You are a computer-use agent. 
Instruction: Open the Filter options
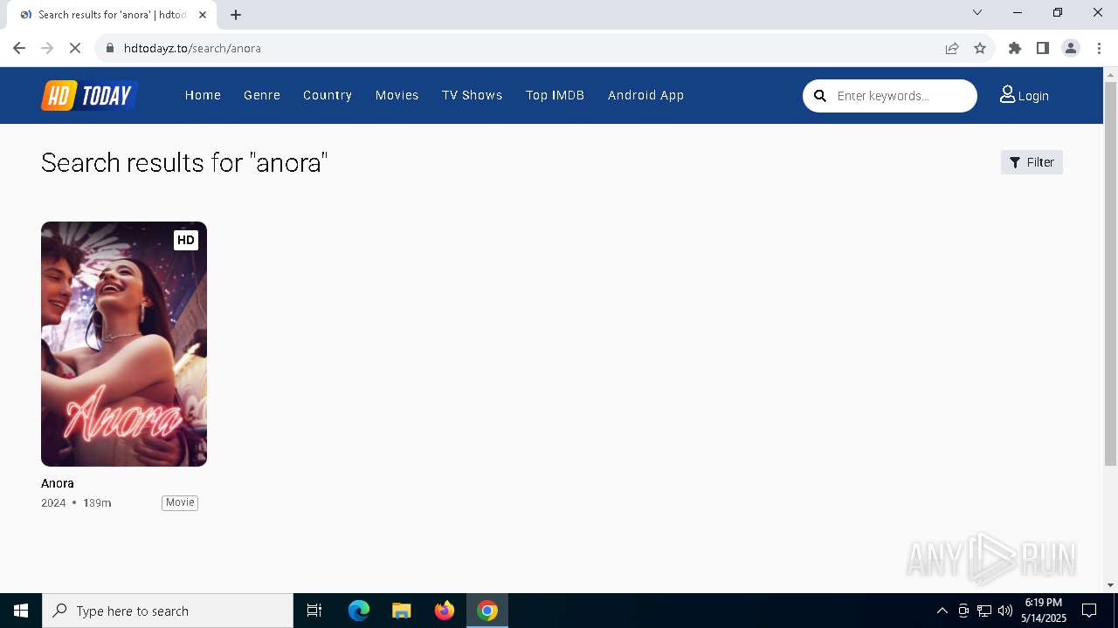(x=1032, y=162)
